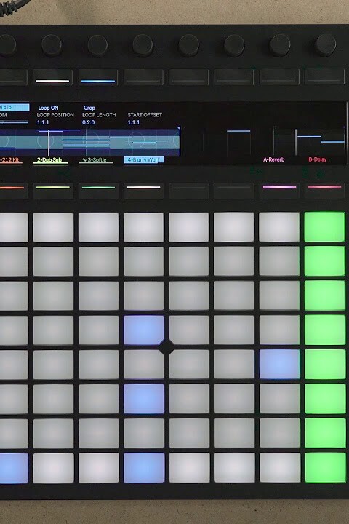Open the B-Delay return track
The image size is (349, 524).
pos(317,159)
